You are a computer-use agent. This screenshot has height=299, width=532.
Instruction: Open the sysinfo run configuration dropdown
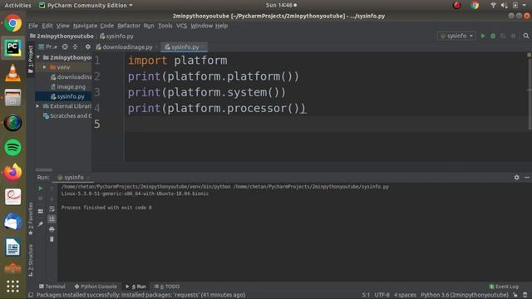(456, 36)
